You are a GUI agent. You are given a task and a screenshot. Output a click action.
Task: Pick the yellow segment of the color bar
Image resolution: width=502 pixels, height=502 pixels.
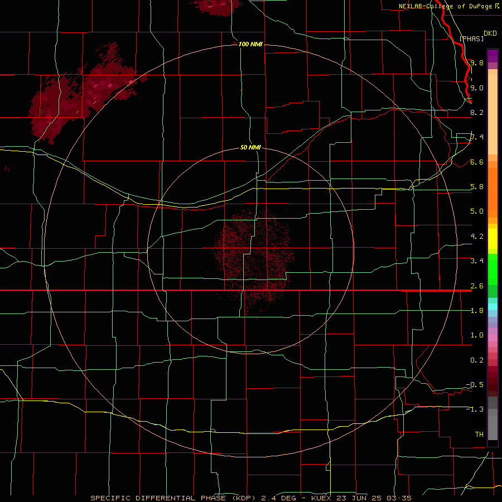pyautogui.click(x=493, y=239)
